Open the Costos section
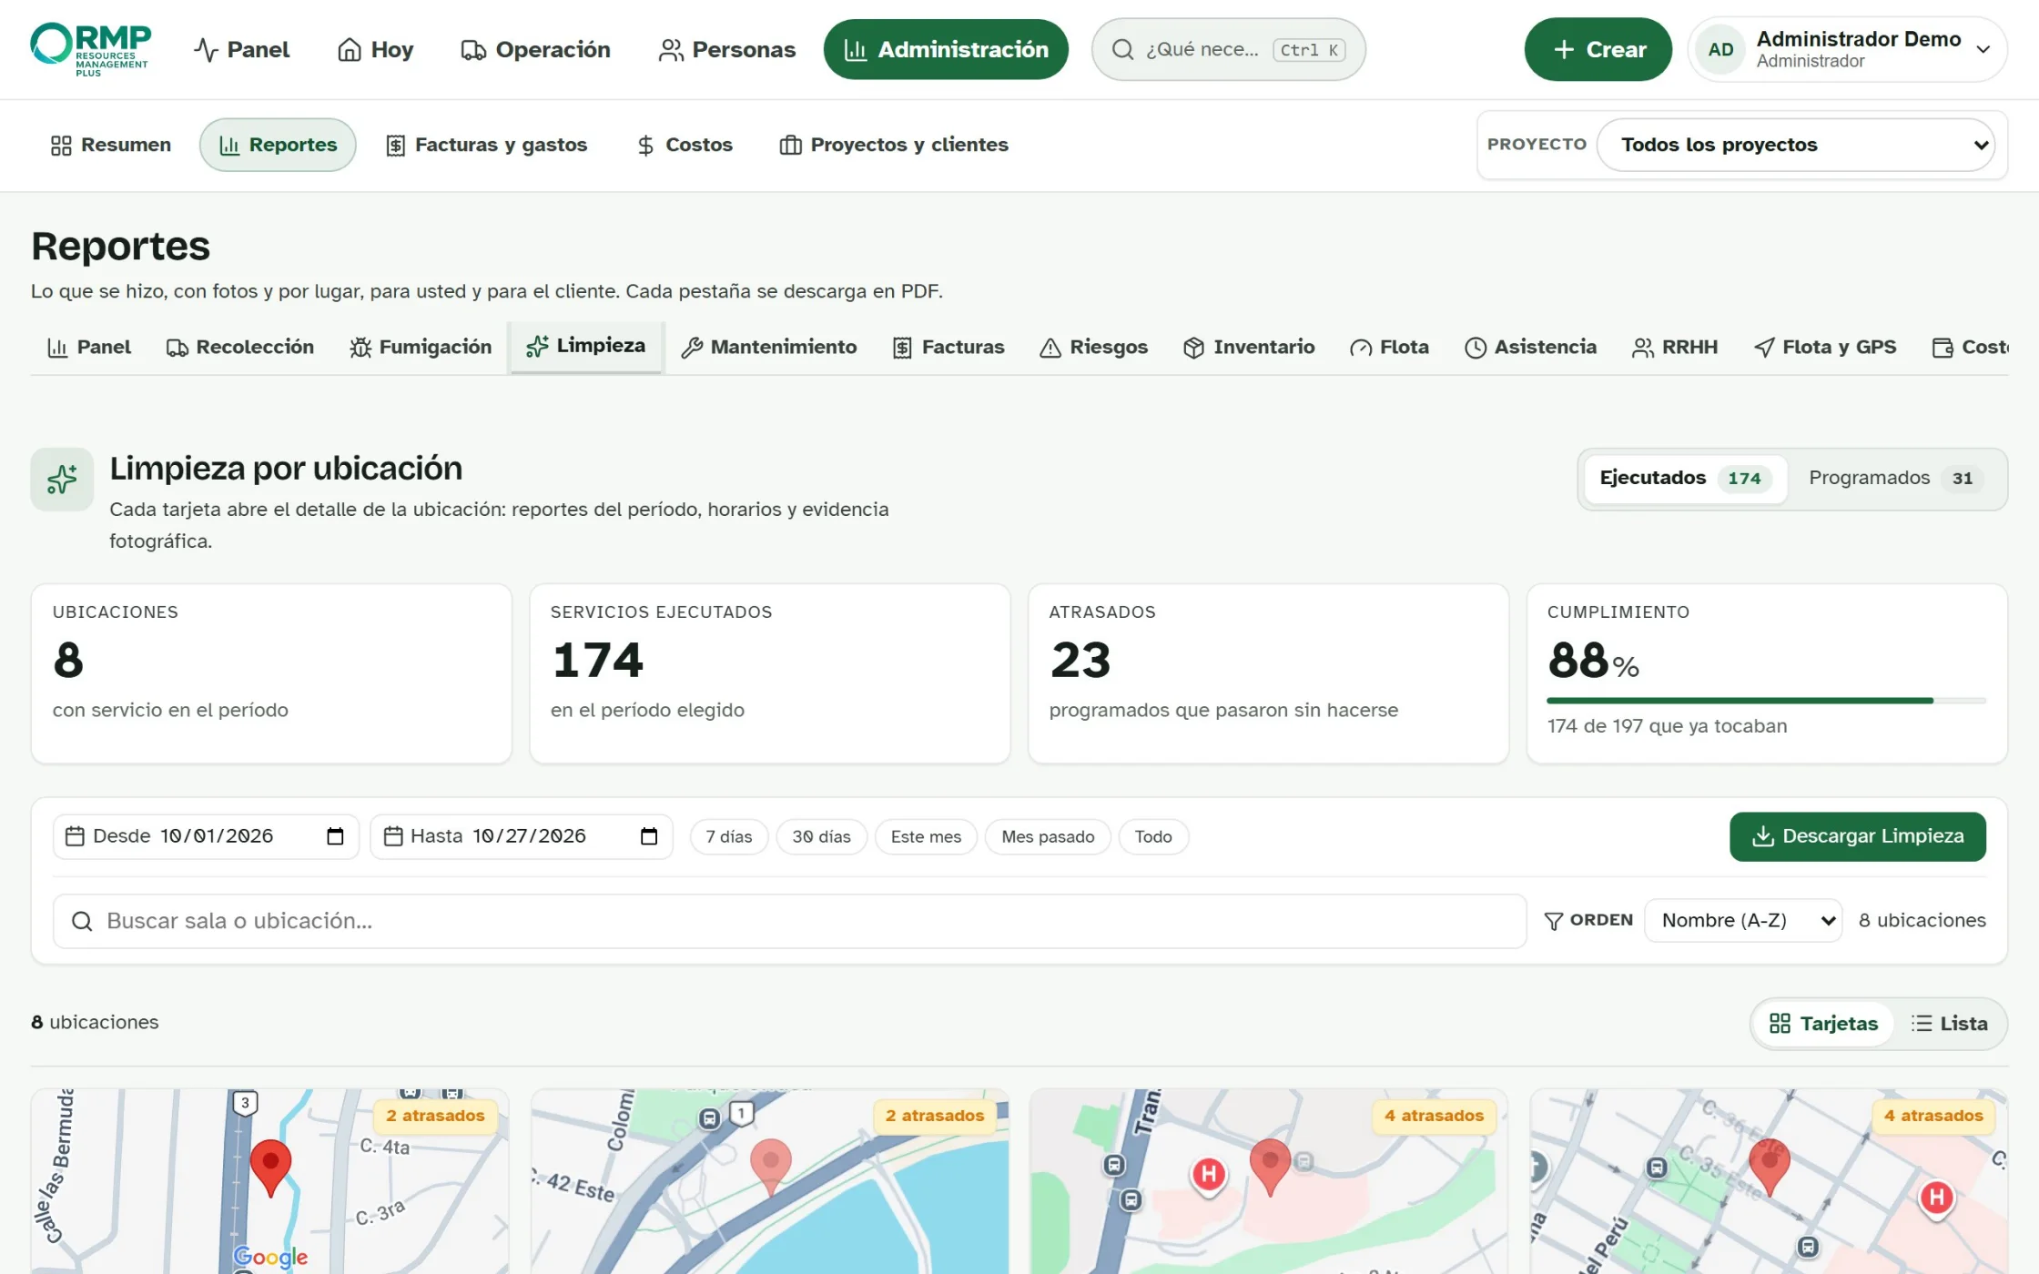Viewport: 2039px width, 1274px height. (x=685, y=145)
